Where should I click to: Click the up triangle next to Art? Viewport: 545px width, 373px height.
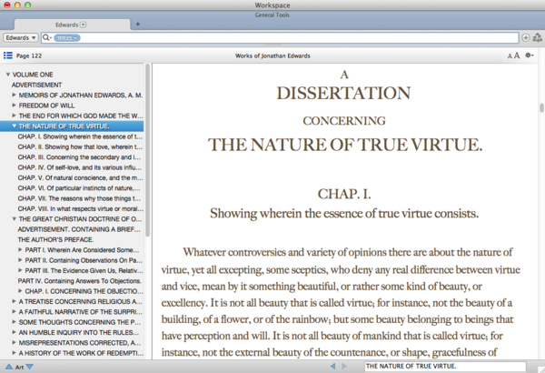(9, 367)
